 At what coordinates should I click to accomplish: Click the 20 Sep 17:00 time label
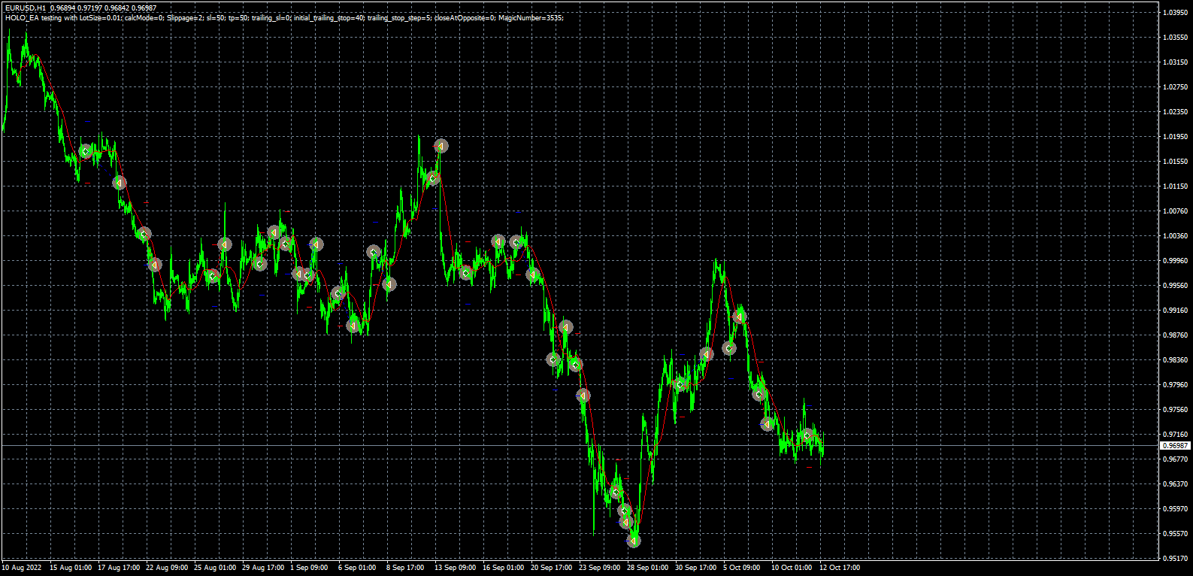(x=552, y=568)
